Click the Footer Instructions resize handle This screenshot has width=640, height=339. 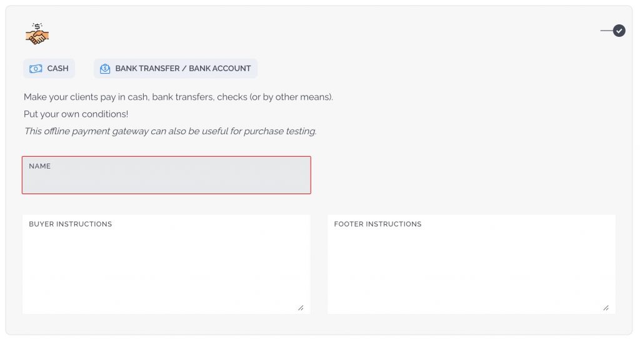[606, 308]
